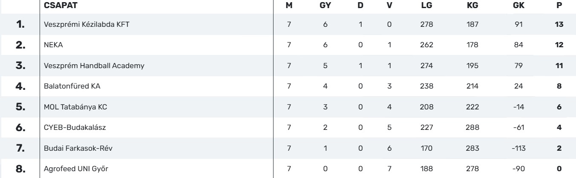Click the P points column header
Viewport: 576px width, 178px height.
559,6
